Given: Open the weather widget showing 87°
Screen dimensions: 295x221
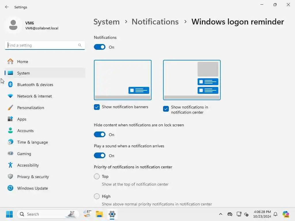Looking at the screenshot, I should pos(87,214).
